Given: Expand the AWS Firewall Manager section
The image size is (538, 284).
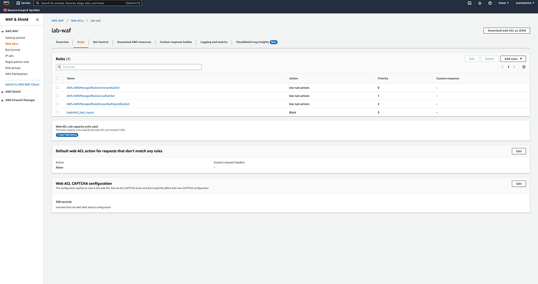Looking at the screenshot, I should (3, 100).
